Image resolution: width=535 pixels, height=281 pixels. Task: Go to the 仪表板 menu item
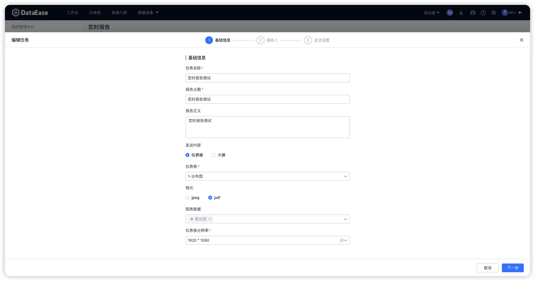click(x=95, y=13)
